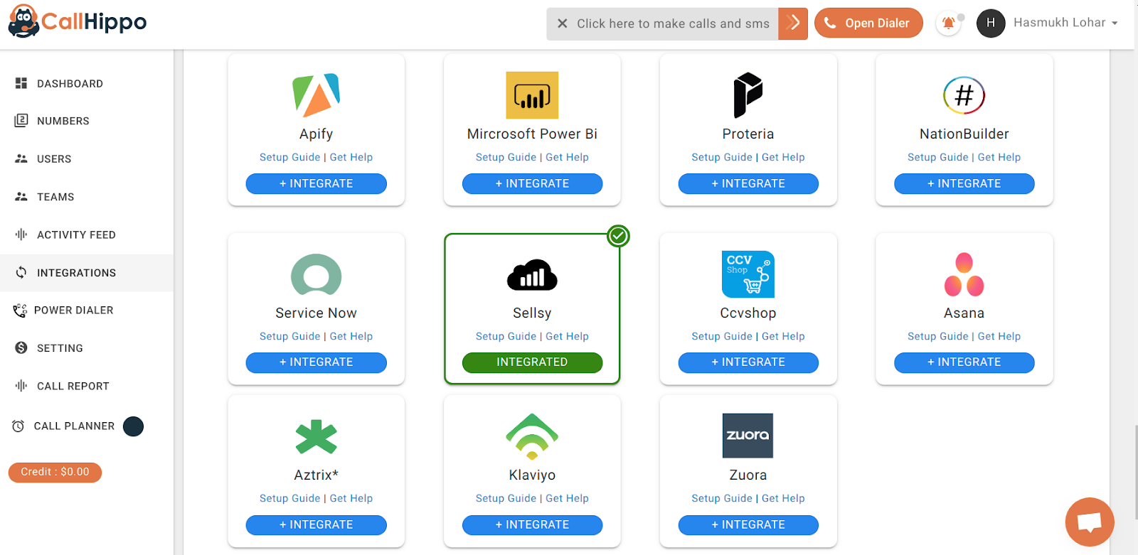Open Sellsy Setup Guide link
This screenshot has height=555, width=1138.
pos(506,336)
